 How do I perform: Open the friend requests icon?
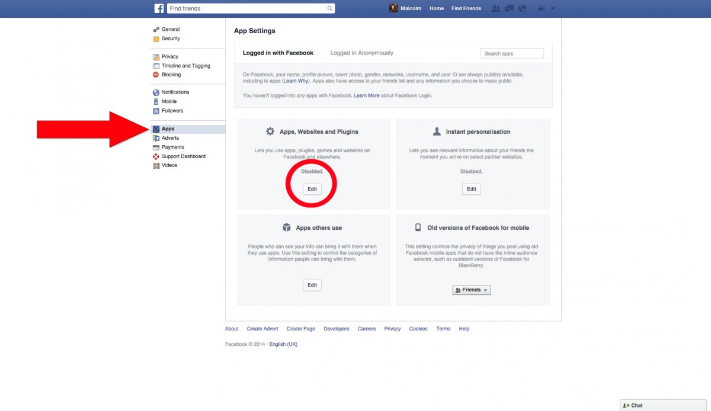pyautogui.click(x=495, y=9)
